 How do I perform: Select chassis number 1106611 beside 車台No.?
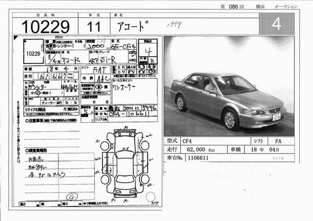click(198, 158)
